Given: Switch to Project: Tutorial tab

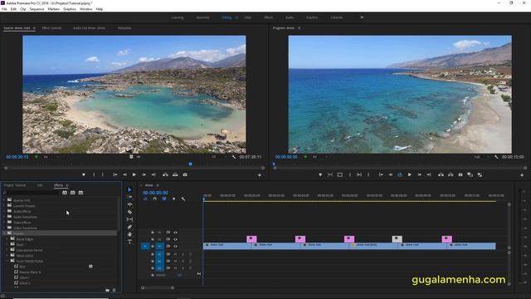Looking at the screenshot, I should (x=15, y=185).
